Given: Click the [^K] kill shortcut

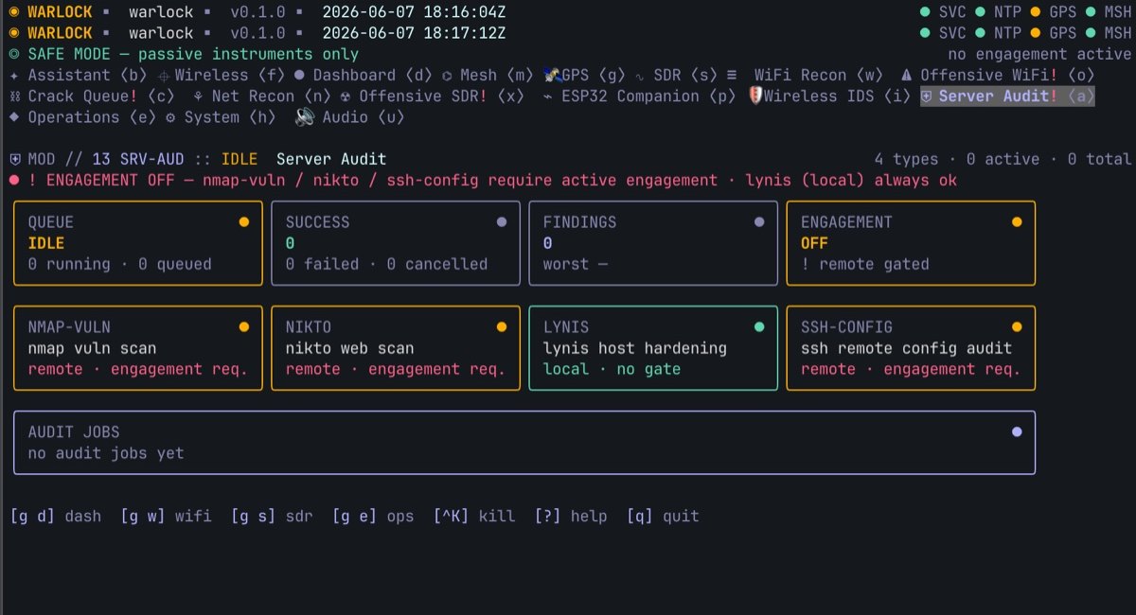Looking at the screenshot, I should 473,517.
